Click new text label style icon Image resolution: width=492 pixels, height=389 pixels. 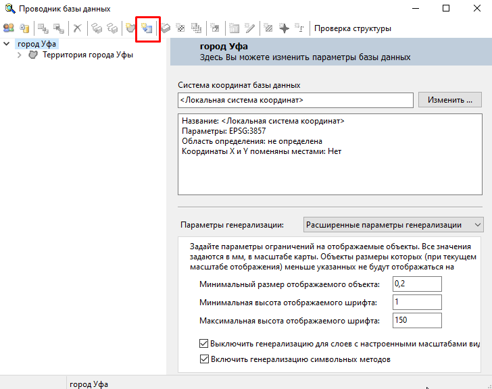pos(299,28)
